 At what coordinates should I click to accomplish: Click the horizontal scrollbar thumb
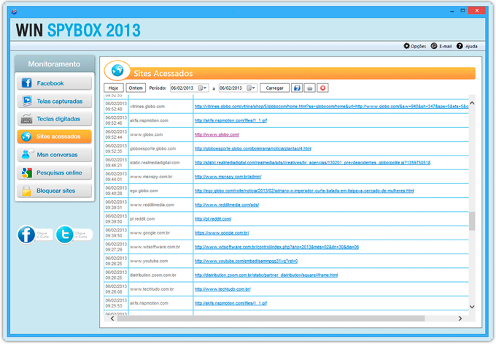271,318
